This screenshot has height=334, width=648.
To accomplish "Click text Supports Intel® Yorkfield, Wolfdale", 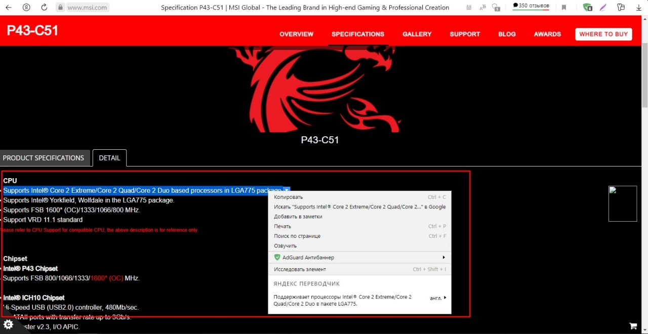I will click(89, 200).
